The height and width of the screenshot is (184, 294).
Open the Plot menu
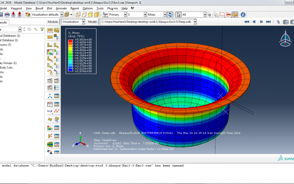pos(50,8)
